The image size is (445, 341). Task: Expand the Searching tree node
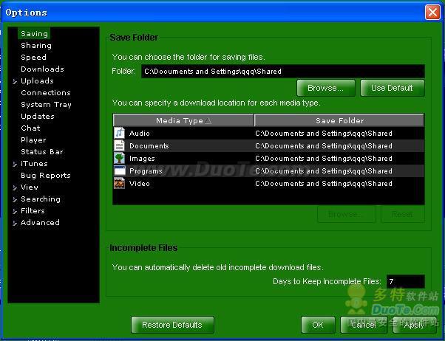tap(15, 199)
